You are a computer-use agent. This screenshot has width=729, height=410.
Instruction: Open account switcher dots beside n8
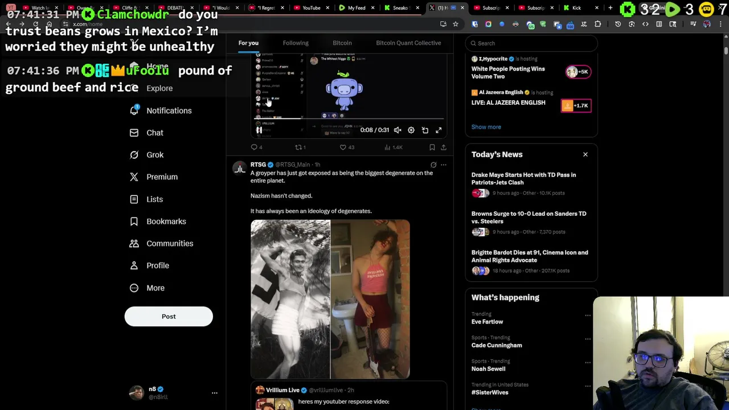pyautogui.click(x=215, y=393)
